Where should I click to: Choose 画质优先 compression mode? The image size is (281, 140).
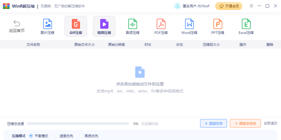[x=81, y=136]
